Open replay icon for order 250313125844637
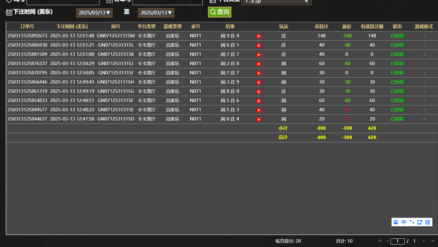This screenshot has width=438, height=247. click(x=259, y=119)
